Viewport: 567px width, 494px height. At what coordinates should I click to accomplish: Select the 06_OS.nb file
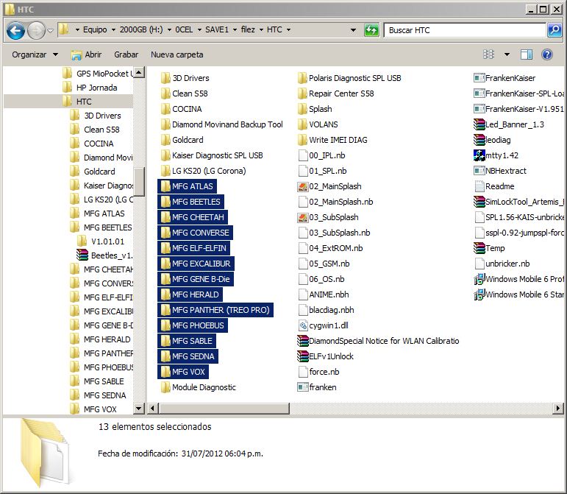click(321, 279)
